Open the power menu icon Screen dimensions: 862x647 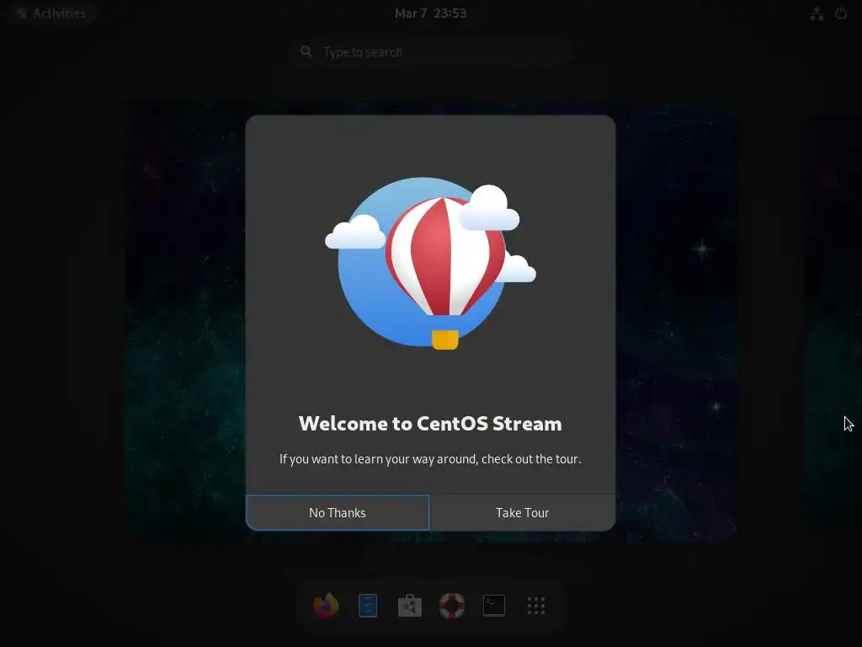coord(841,13)
